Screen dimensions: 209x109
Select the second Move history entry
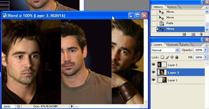[181, 18]
